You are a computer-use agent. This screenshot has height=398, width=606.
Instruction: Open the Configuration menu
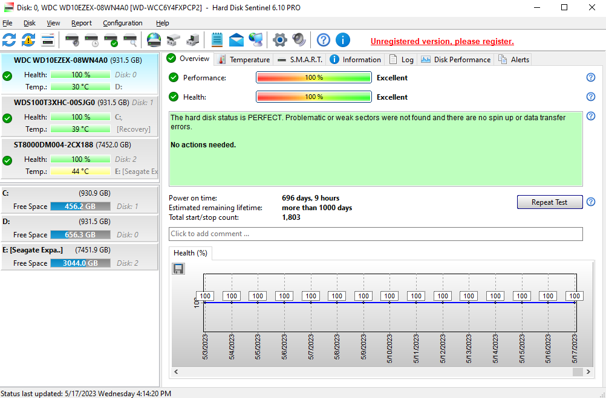click(x=123, y=23)
